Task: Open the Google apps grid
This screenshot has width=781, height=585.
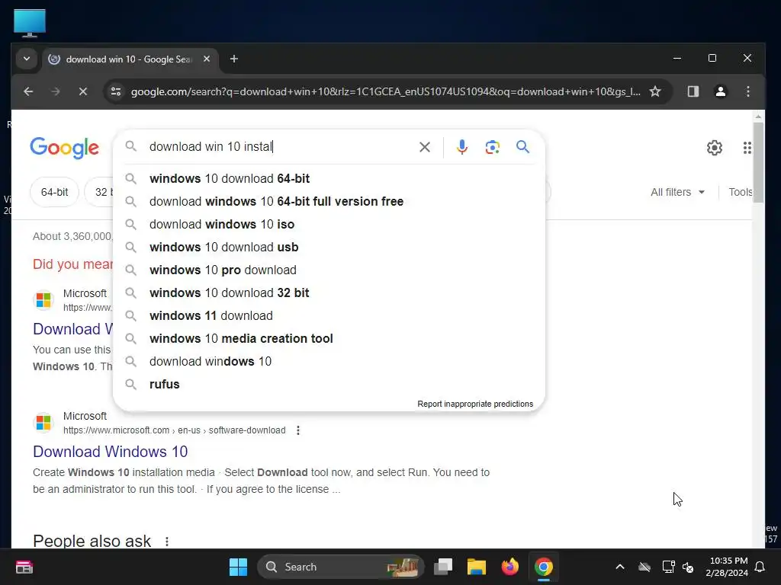Action: (747, 148)
